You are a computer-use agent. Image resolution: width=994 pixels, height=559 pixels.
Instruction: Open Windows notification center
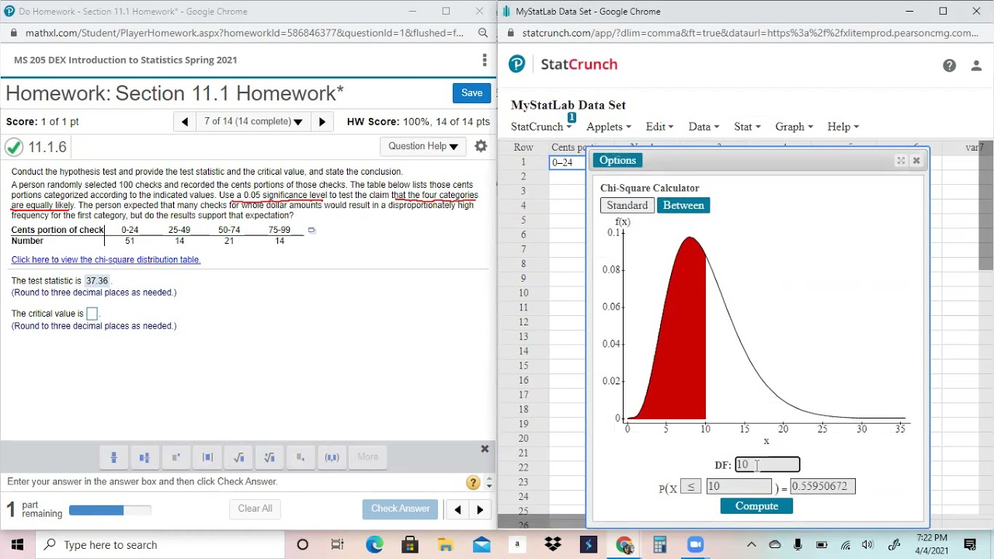click(970, 544)
